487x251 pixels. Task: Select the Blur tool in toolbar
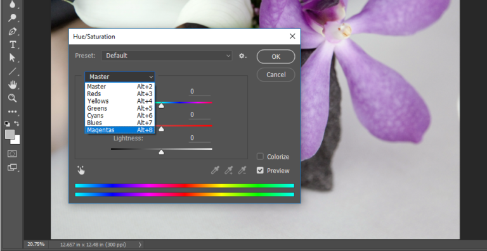[x=12, y=4]
